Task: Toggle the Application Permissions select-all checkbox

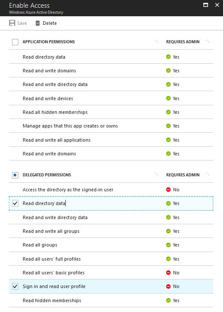Action: pos(15,42)
